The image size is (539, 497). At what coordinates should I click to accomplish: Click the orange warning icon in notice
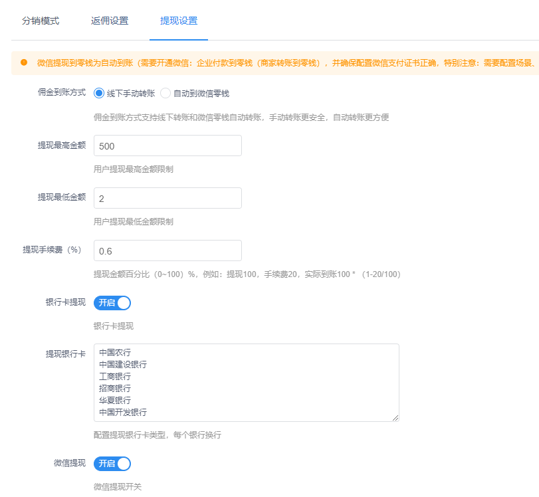(x=24, y=62)
